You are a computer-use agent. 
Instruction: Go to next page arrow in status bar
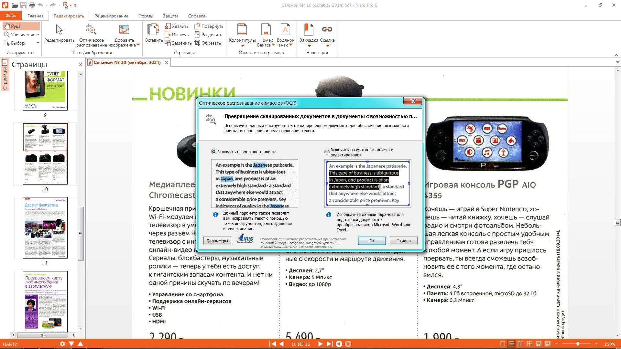pyautogui.click(x=320, y=344)
